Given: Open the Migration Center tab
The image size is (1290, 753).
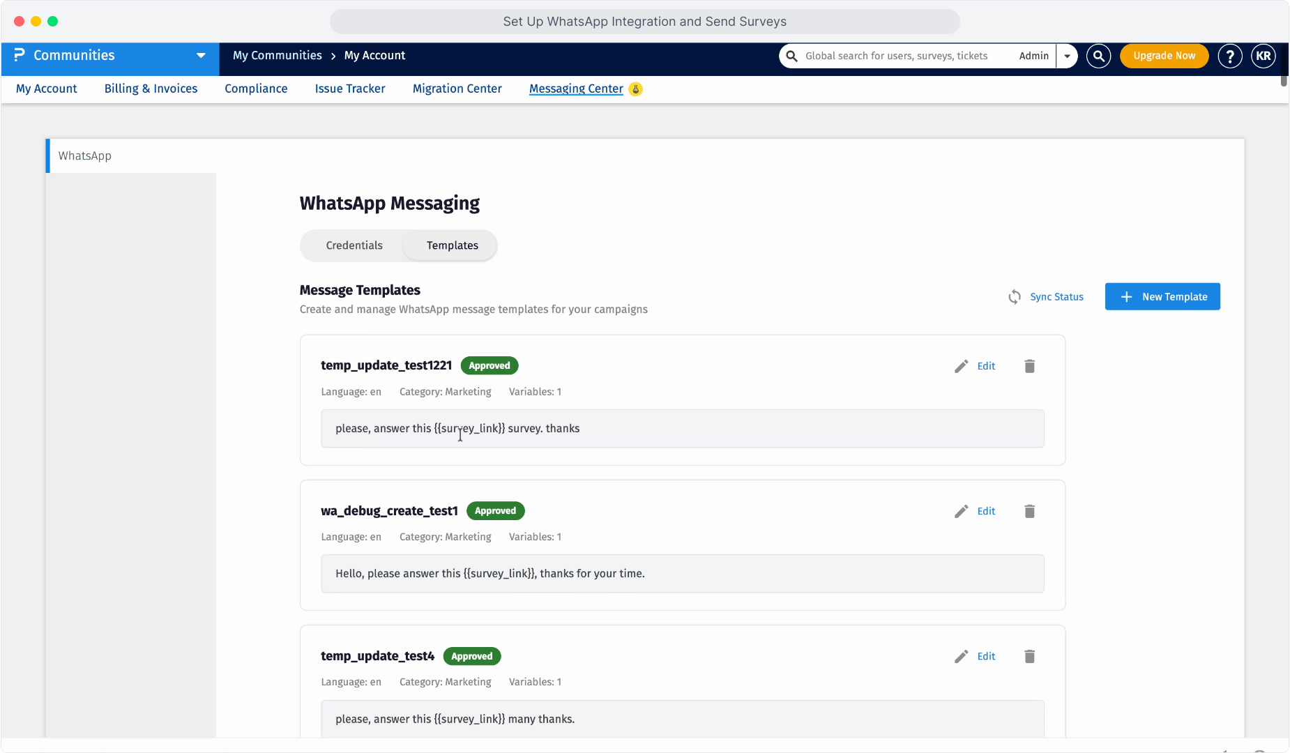Looking at the screenshot, I should pyautogui.click(x=457, y=89).
